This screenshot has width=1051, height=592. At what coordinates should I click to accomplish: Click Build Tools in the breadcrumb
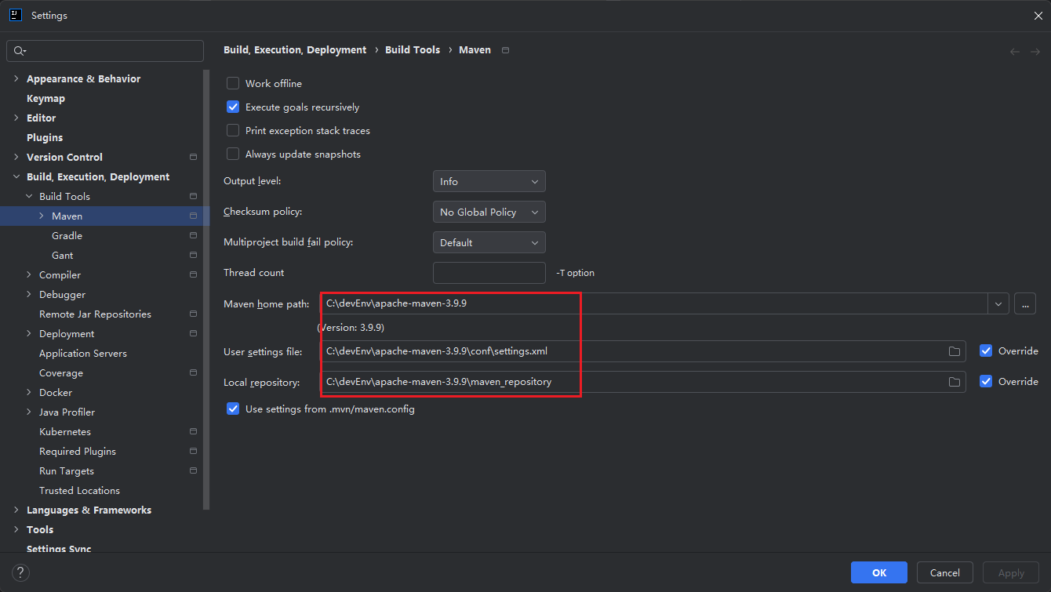413,50
